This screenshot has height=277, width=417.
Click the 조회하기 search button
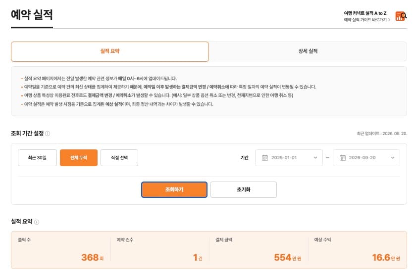(x=174, y=189)
